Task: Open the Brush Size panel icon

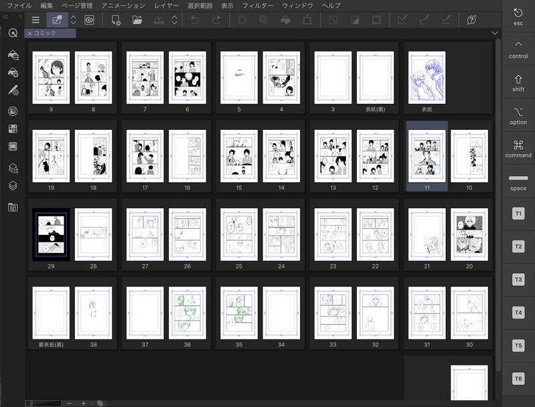Action: click(x=13, y=90)
